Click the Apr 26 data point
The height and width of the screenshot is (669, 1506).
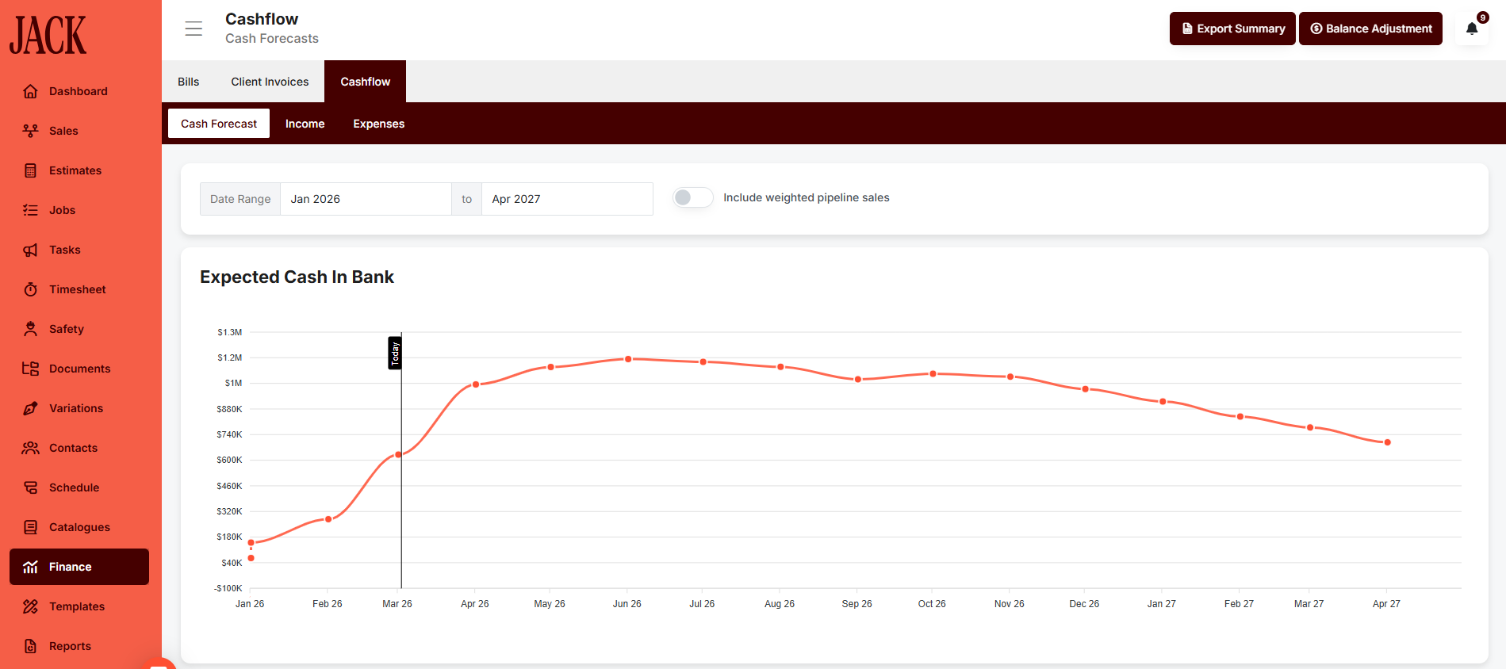476,384
